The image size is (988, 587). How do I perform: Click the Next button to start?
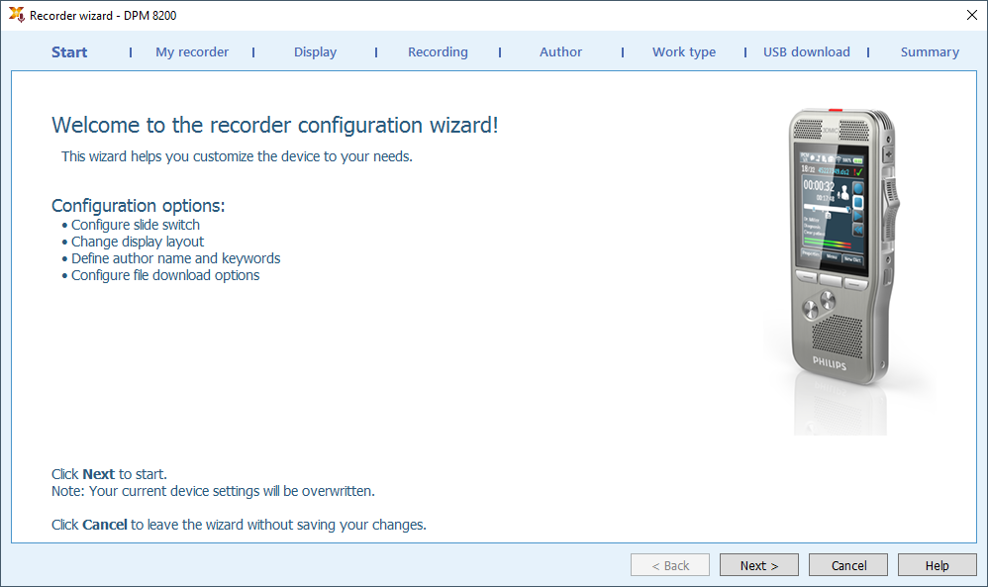(759, 565)
